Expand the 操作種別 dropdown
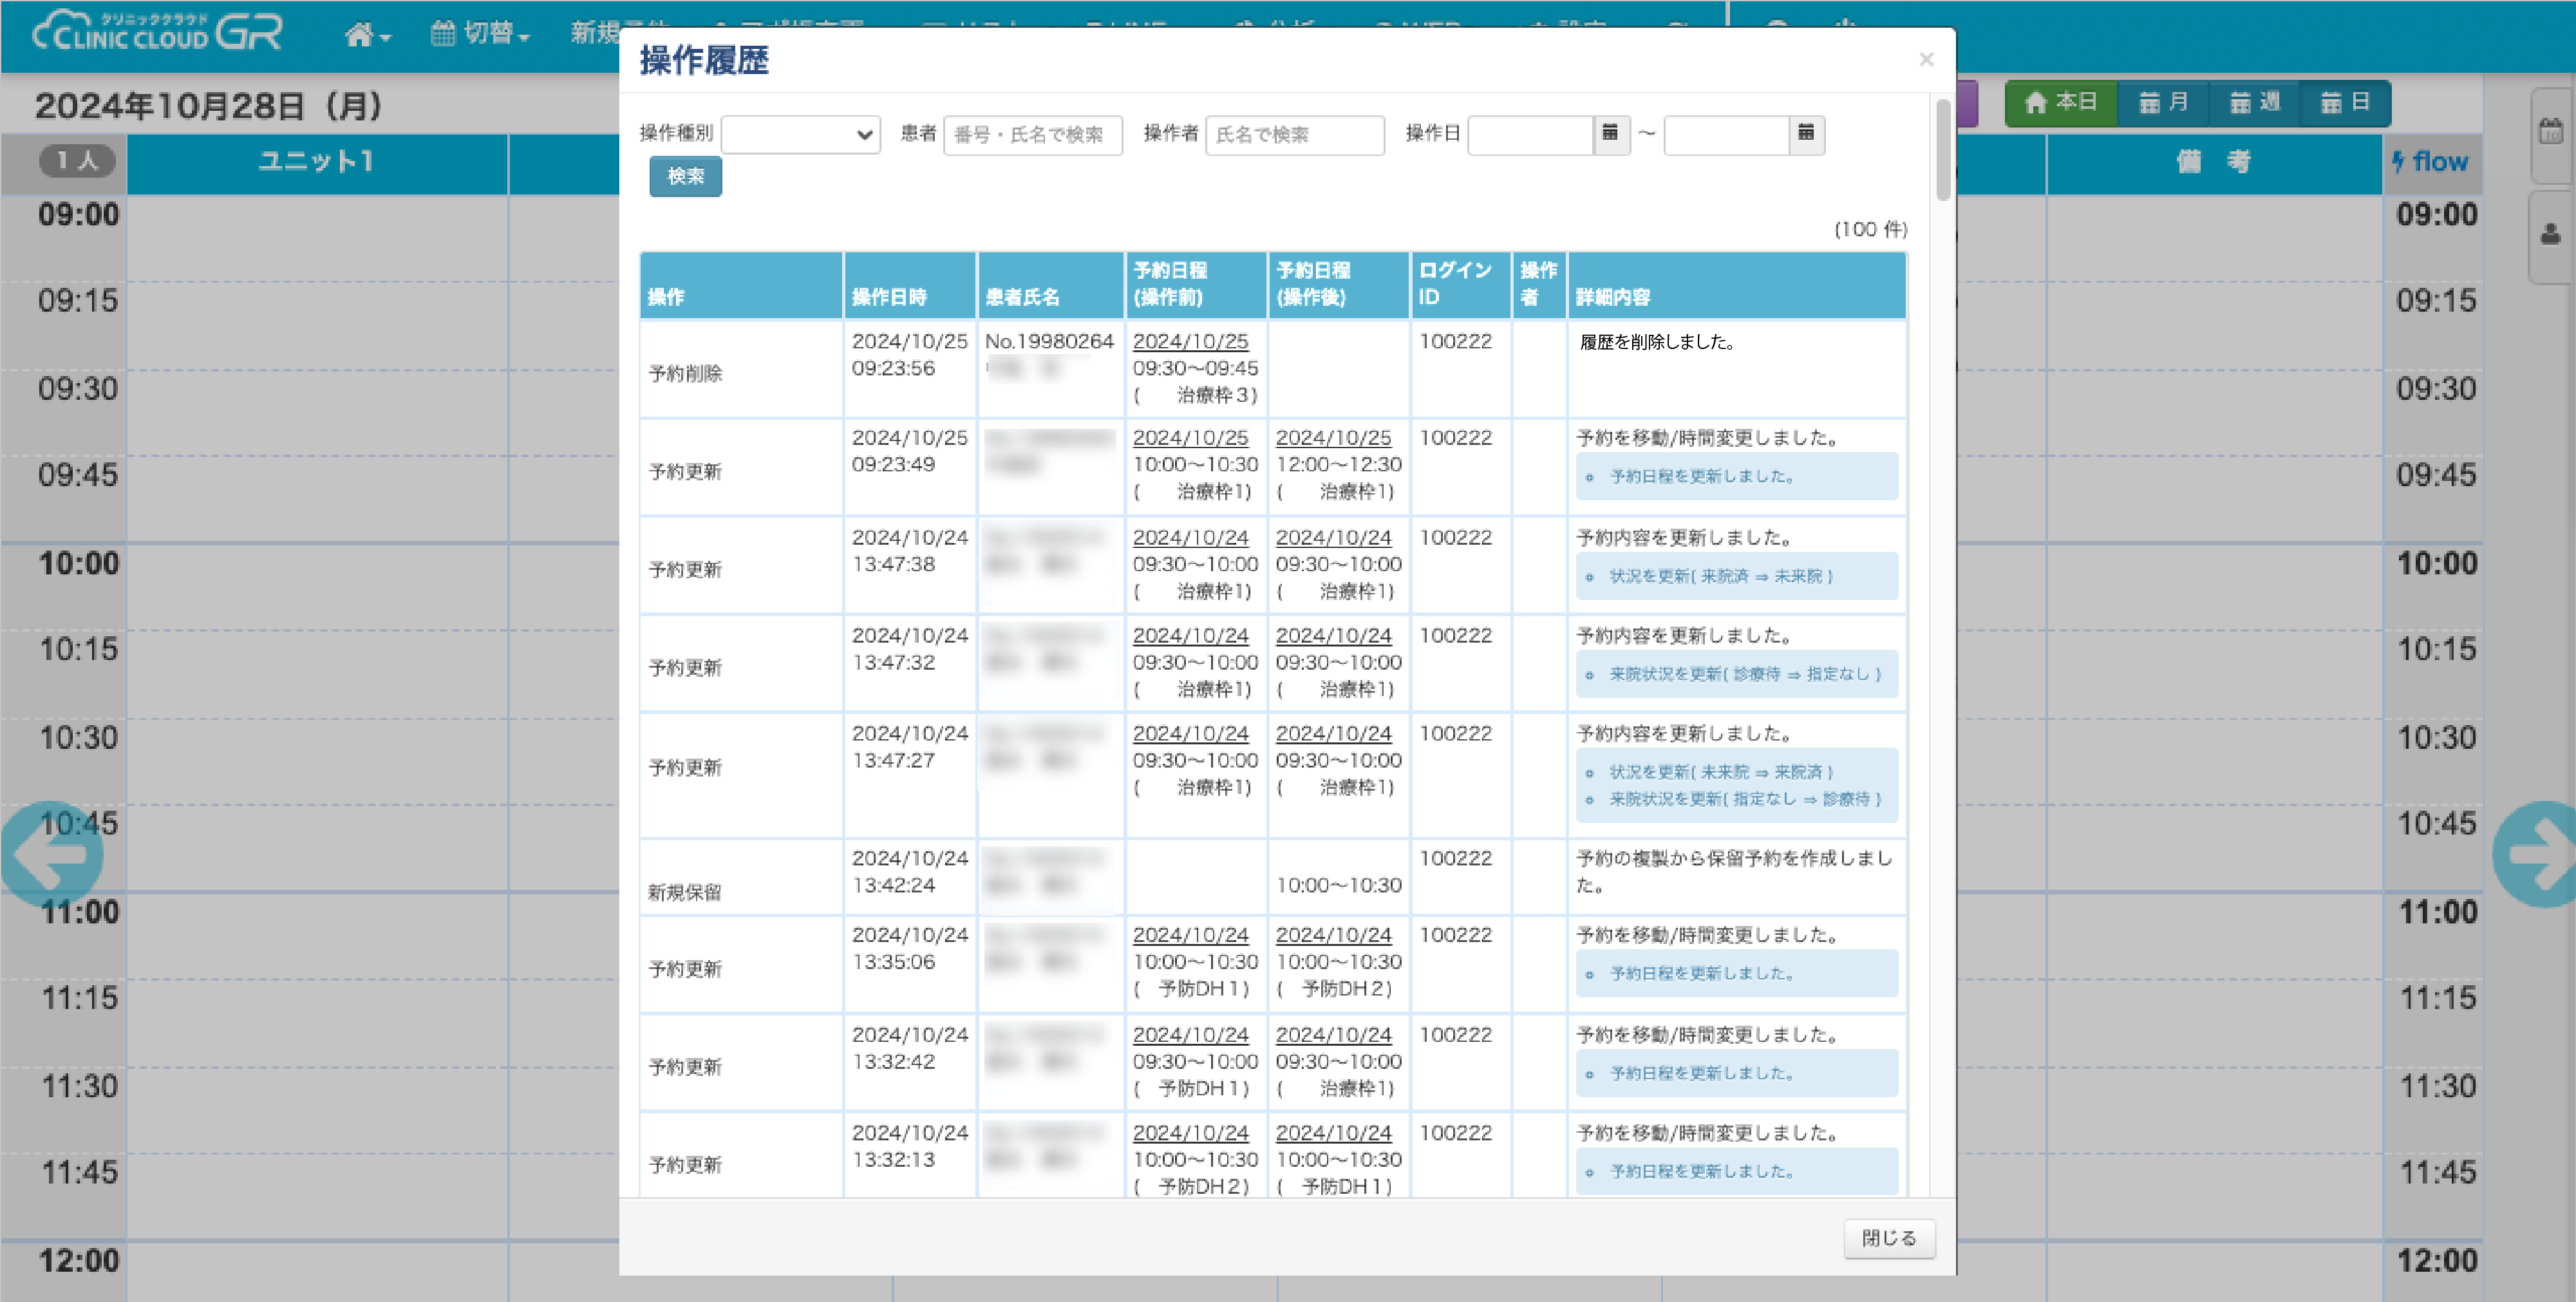 tap(800, 134)
